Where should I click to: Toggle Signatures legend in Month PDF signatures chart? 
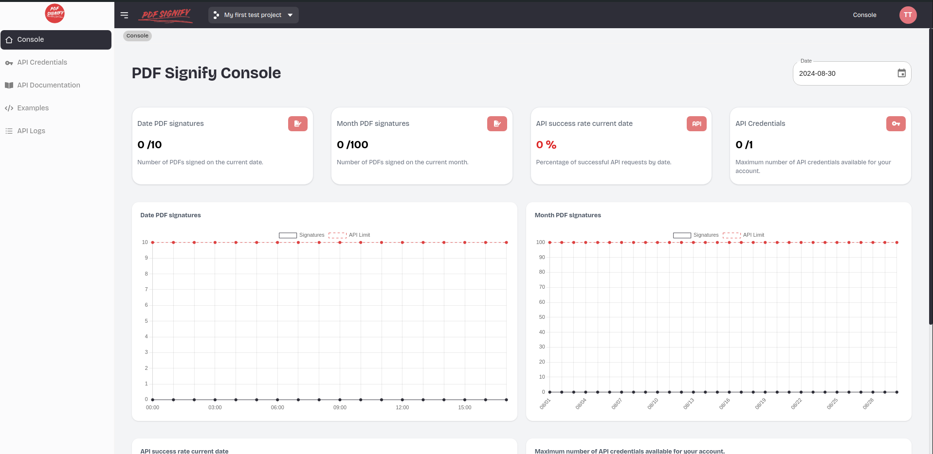pos(695,235)
